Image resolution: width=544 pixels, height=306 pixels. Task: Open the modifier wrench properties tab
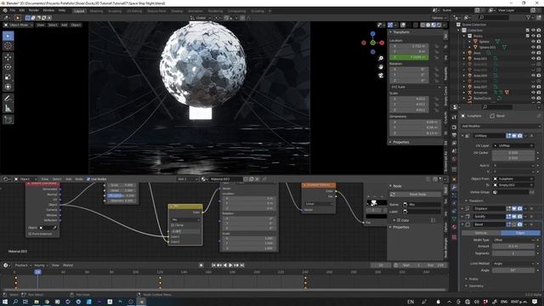[x=454, y=187]
